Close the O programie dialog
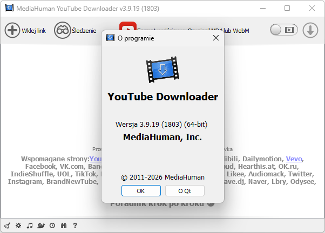This screenshot has width=325, height=233. (216, 38)
